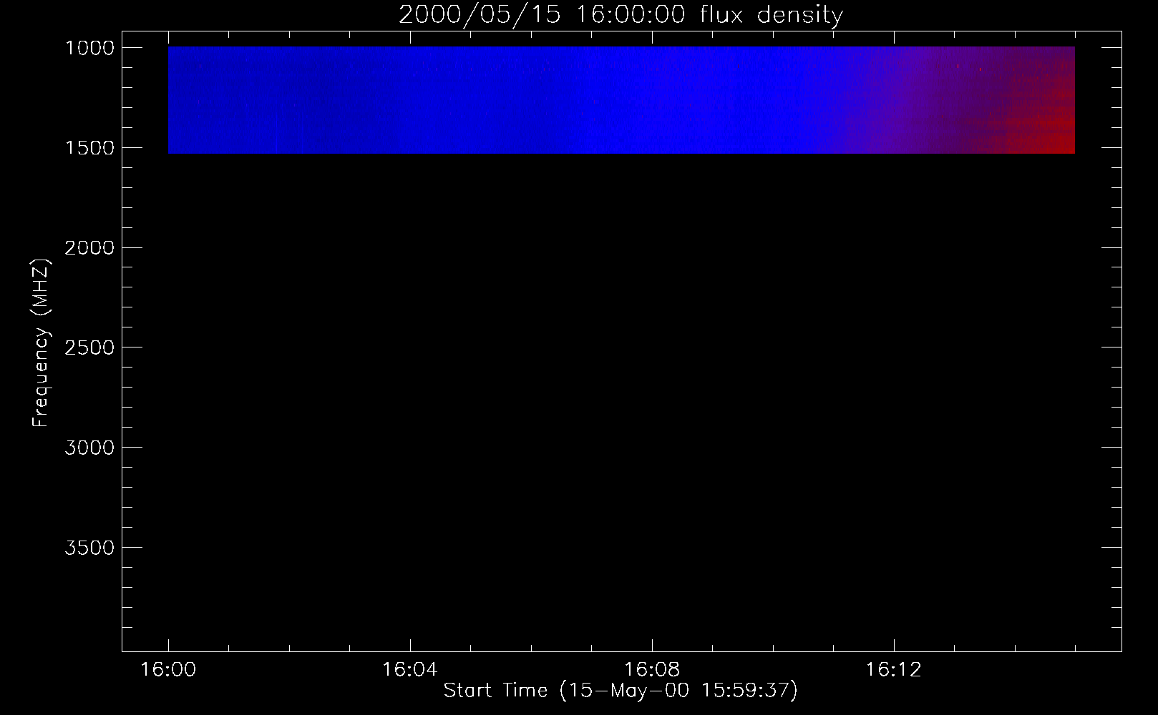Select the 'Frequency (MHZ)' y-axis label
The height and width of the screenshot is (715, 1158).
[x=41, y=343]
